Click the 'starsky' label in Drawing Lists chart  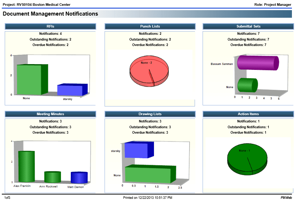(x=115, y=151)
